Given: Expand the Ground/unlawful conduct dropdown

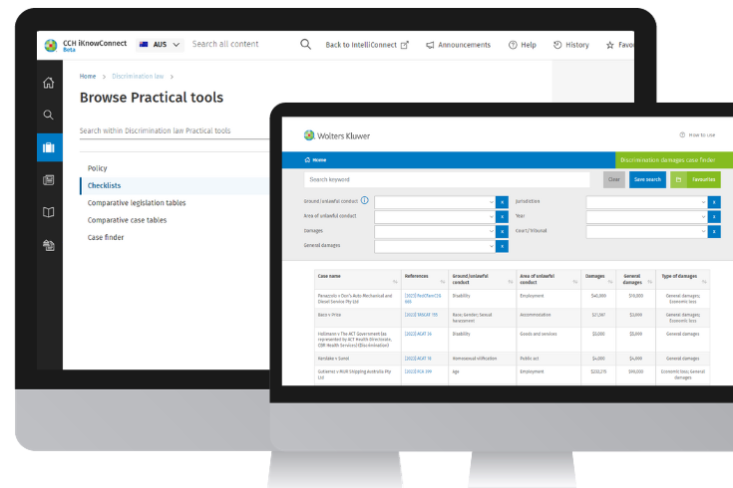Looking at the screenshot, I should pos(435,202).
